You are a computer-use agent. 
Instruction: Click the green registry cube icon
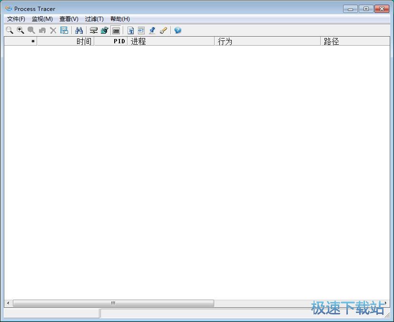105,30
